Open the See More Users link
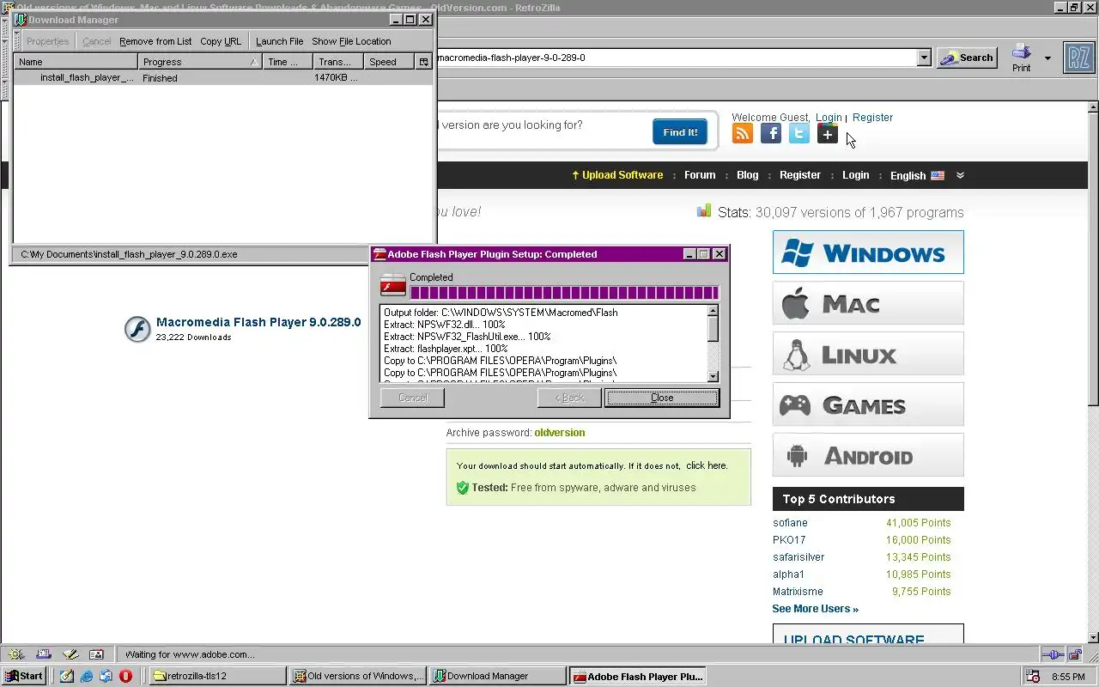The height and width of the screenshot is (687, 1099). [x=815, y=609]
